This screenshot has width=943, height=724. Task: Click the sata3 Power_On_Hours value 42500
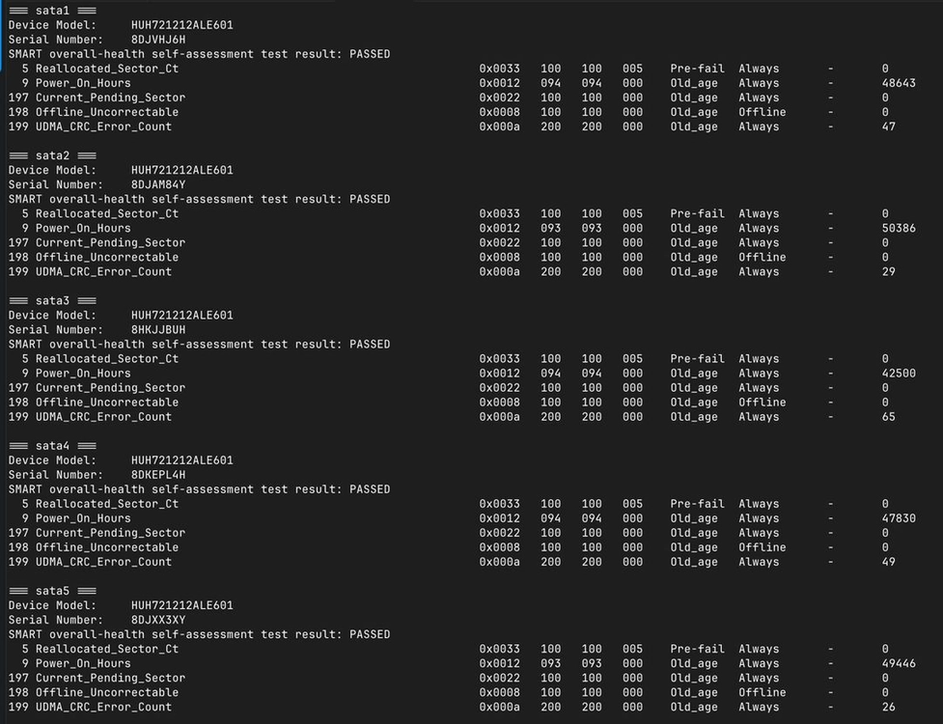(899, 374)
